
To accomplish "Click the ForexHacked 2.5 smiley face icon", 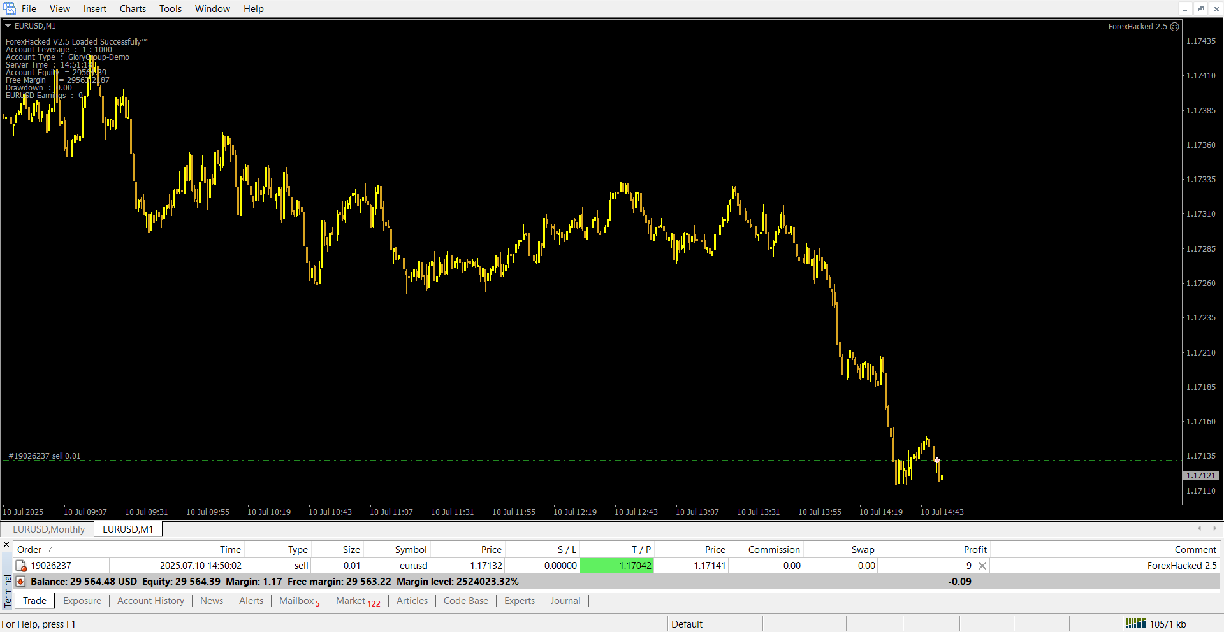I will point(1175,27).
